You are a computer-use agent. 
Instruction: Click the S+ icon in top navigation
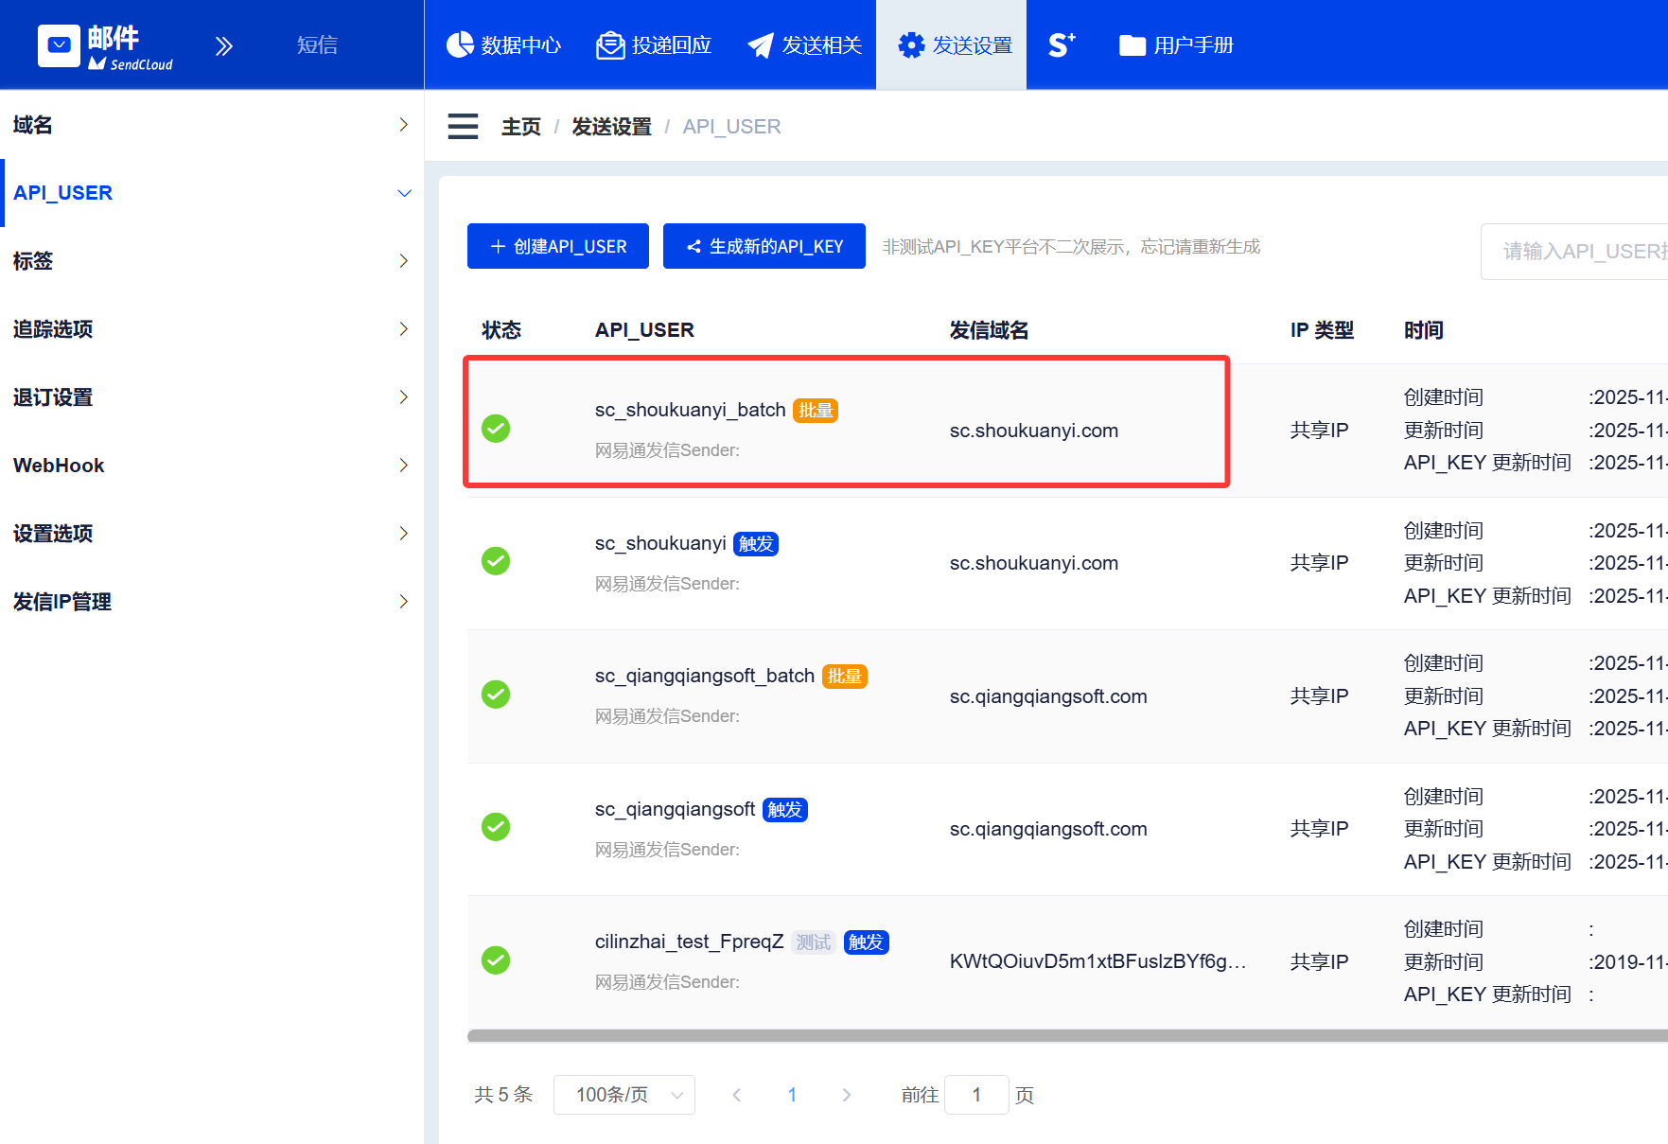tap(1062, 45)
